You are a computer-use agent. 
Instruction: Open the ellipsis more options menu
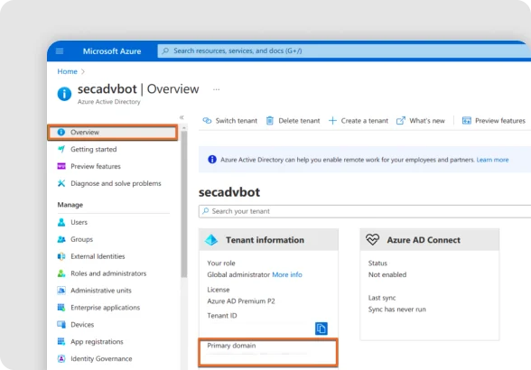[216, 89]
